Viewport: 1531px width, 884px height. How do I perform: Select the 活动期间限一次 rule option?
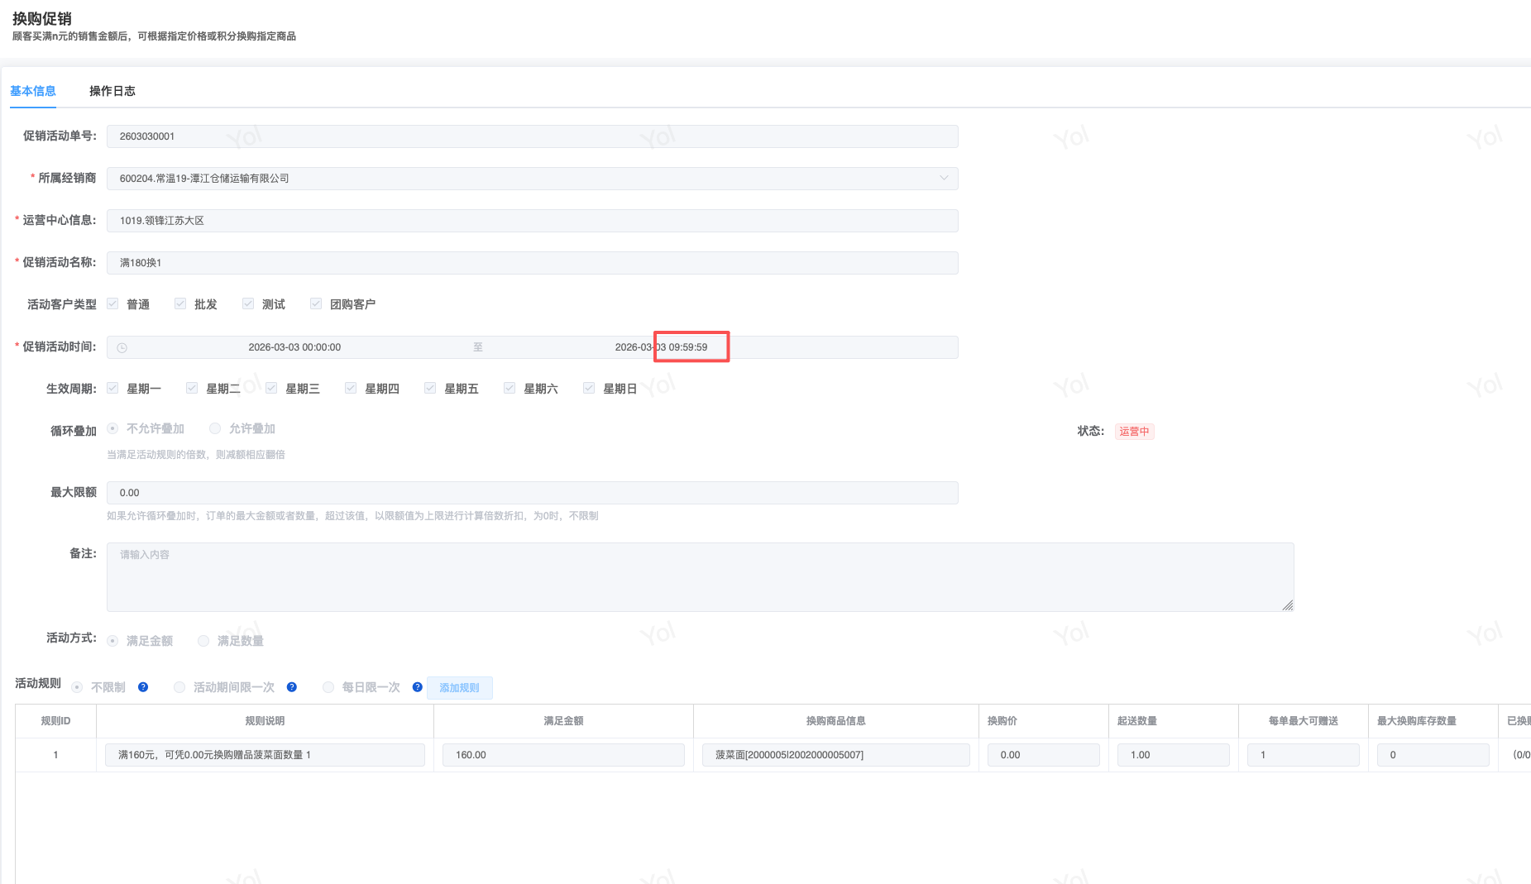[x=179, y=687]
